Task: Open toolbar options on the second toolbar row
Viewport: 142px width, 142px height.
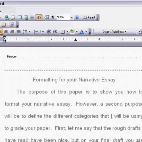Action: pyautogui.click(x=17, y=25)
